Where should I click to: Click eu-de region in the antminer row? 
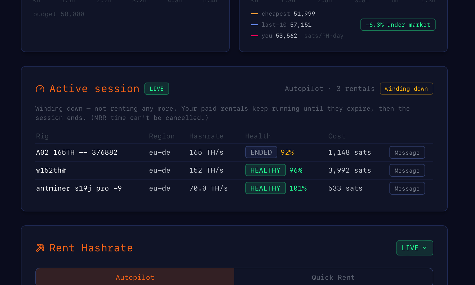[160, 188]
